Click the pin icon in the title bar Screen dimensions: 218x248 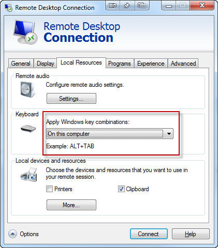click(127, 6)
